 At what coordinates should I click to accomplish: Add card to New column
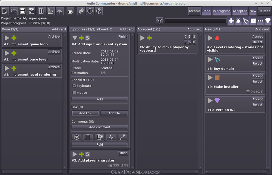click(262, 29)
